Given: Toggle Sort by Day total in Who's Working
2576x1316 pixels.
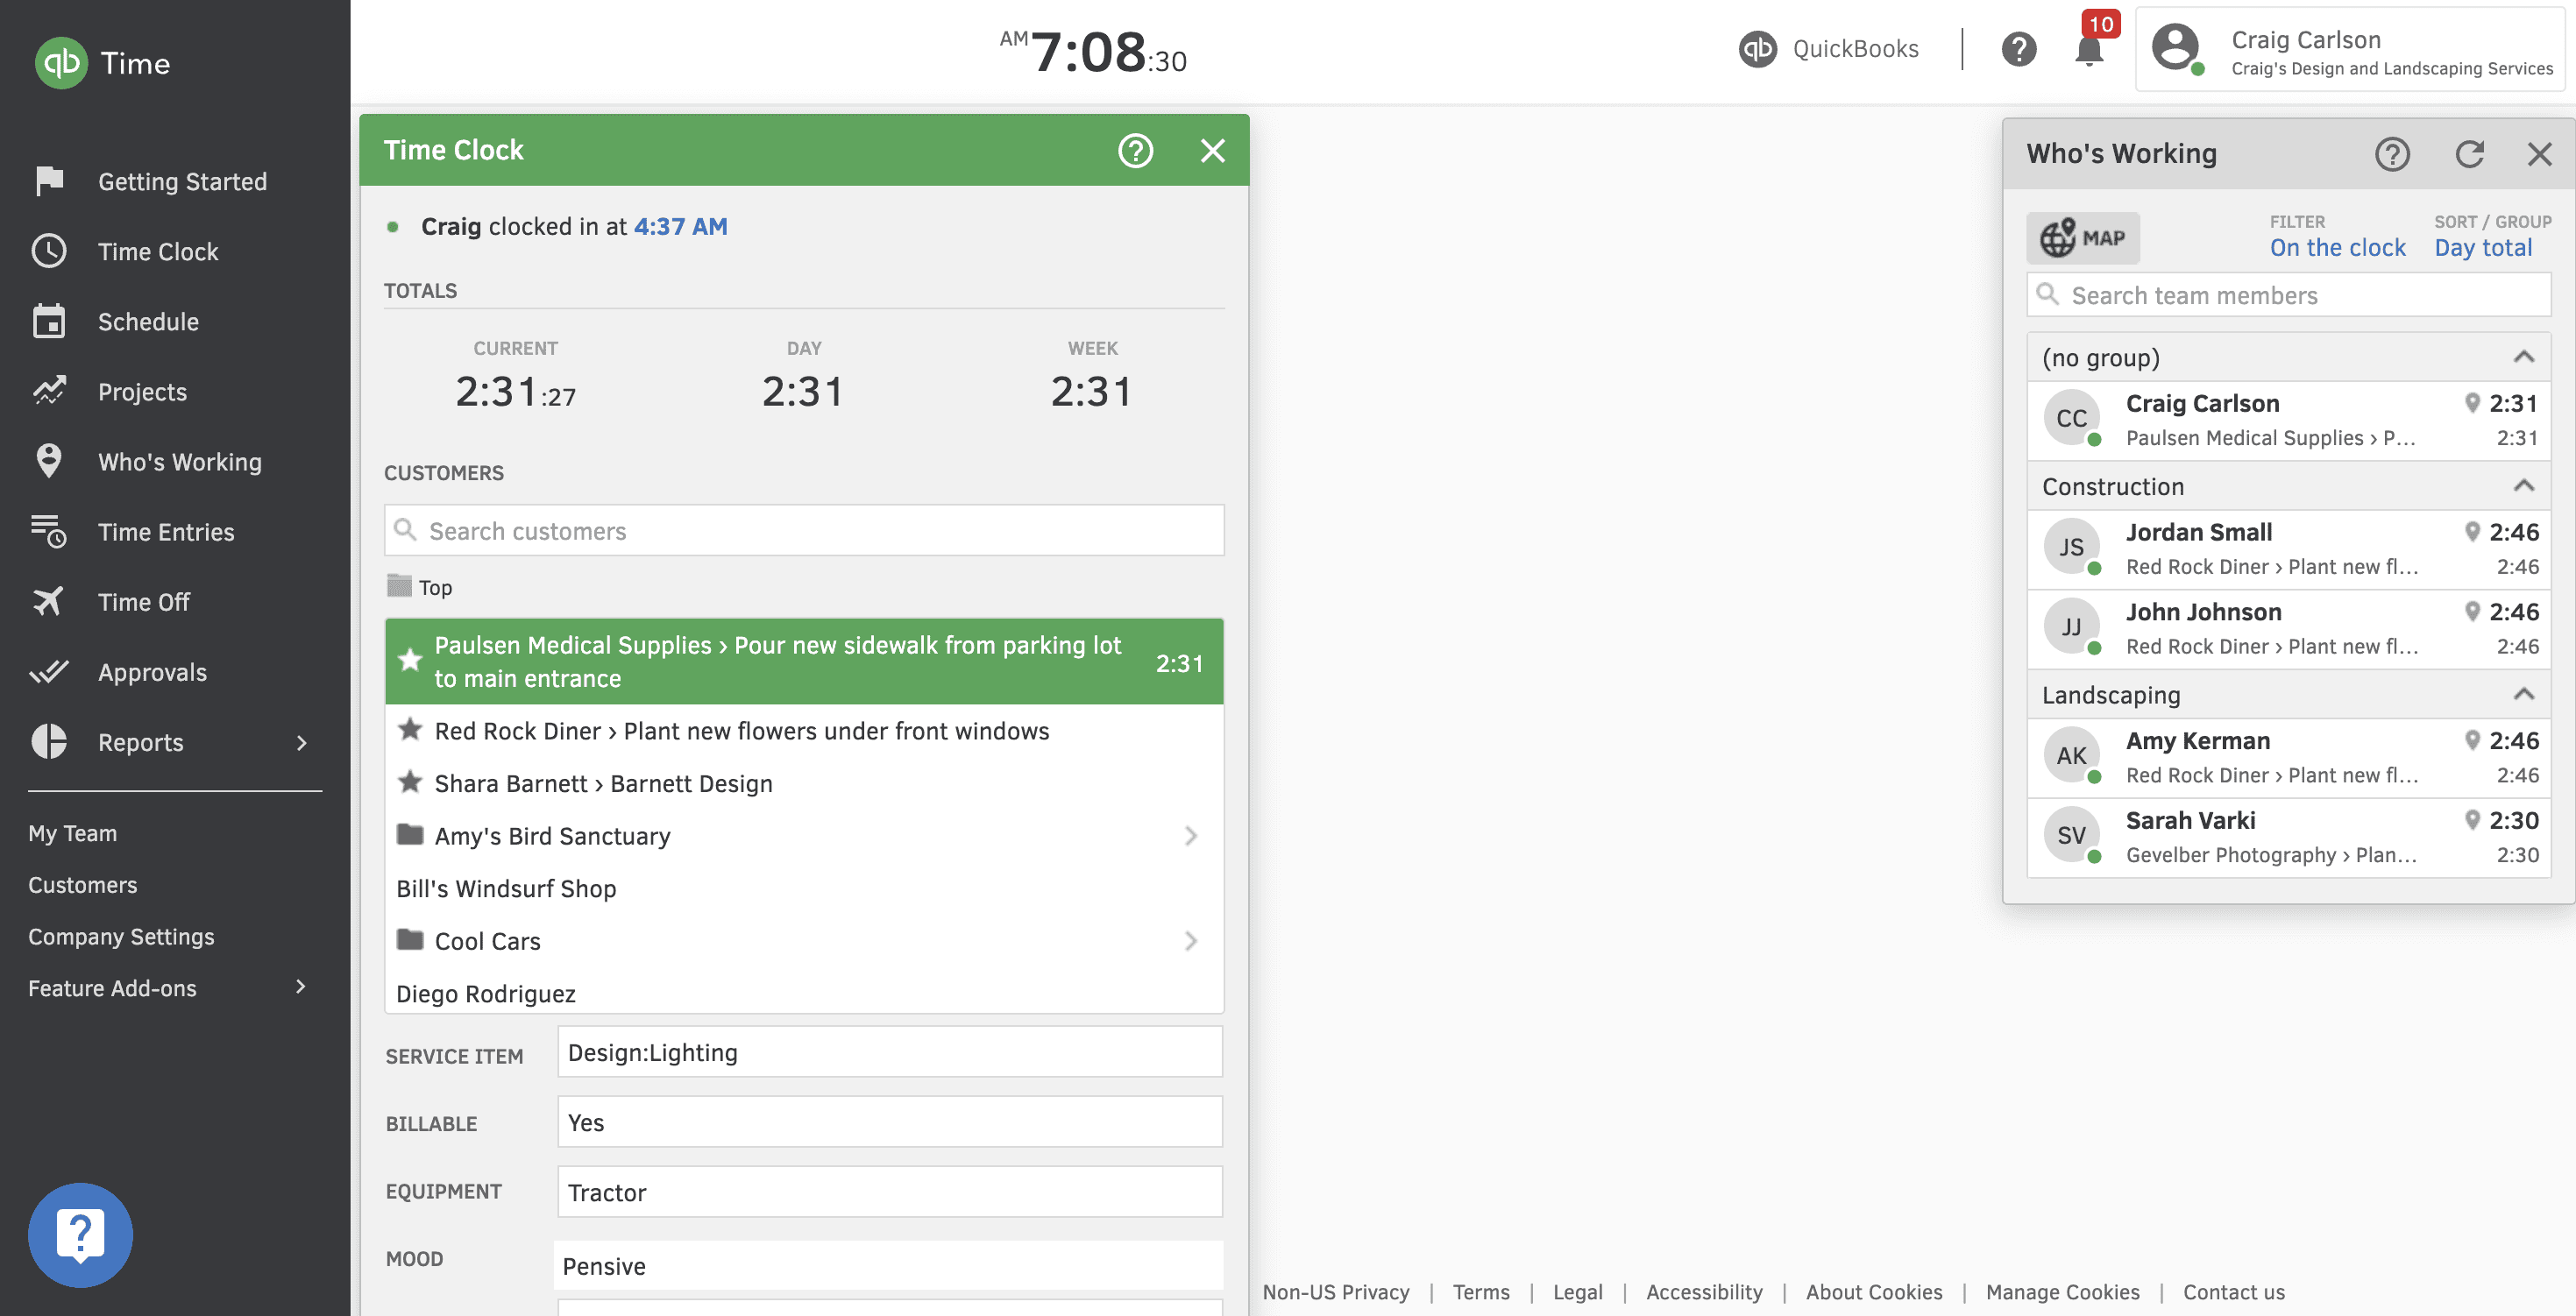Looking at the screenshot, I should point(2486,247).
